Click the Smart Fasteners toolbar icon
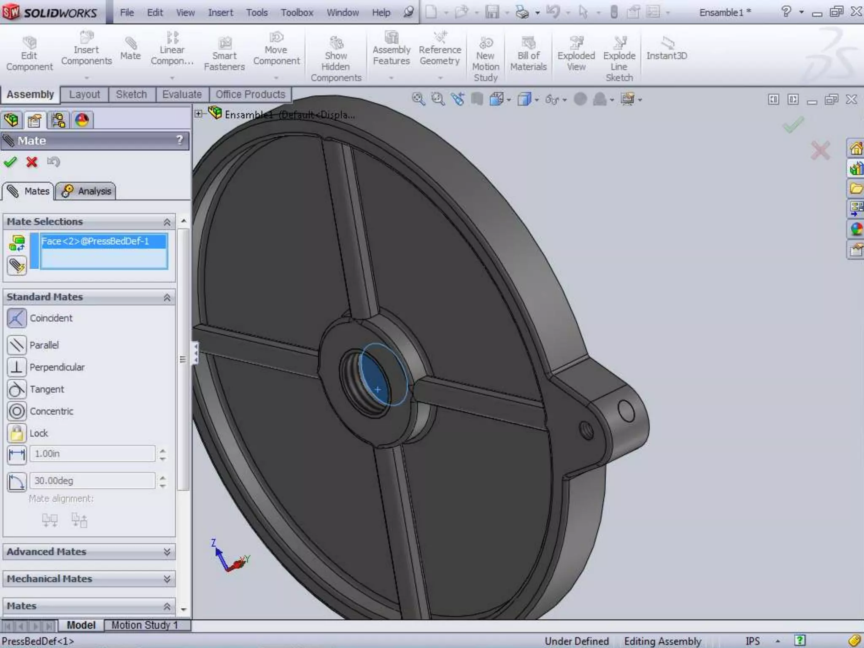 pyautogui.click(x=224, y=44)
